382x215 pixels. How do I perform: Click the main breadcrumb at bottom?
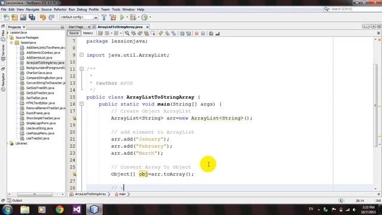(x=122, y=194)
